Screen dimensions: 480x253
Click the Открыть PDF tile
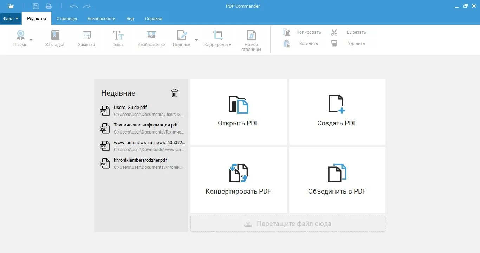coord(239,112)
